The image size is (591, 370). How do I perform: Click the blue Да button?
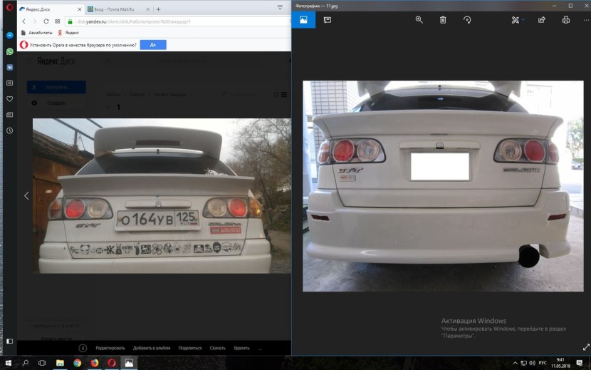(153, 44)
